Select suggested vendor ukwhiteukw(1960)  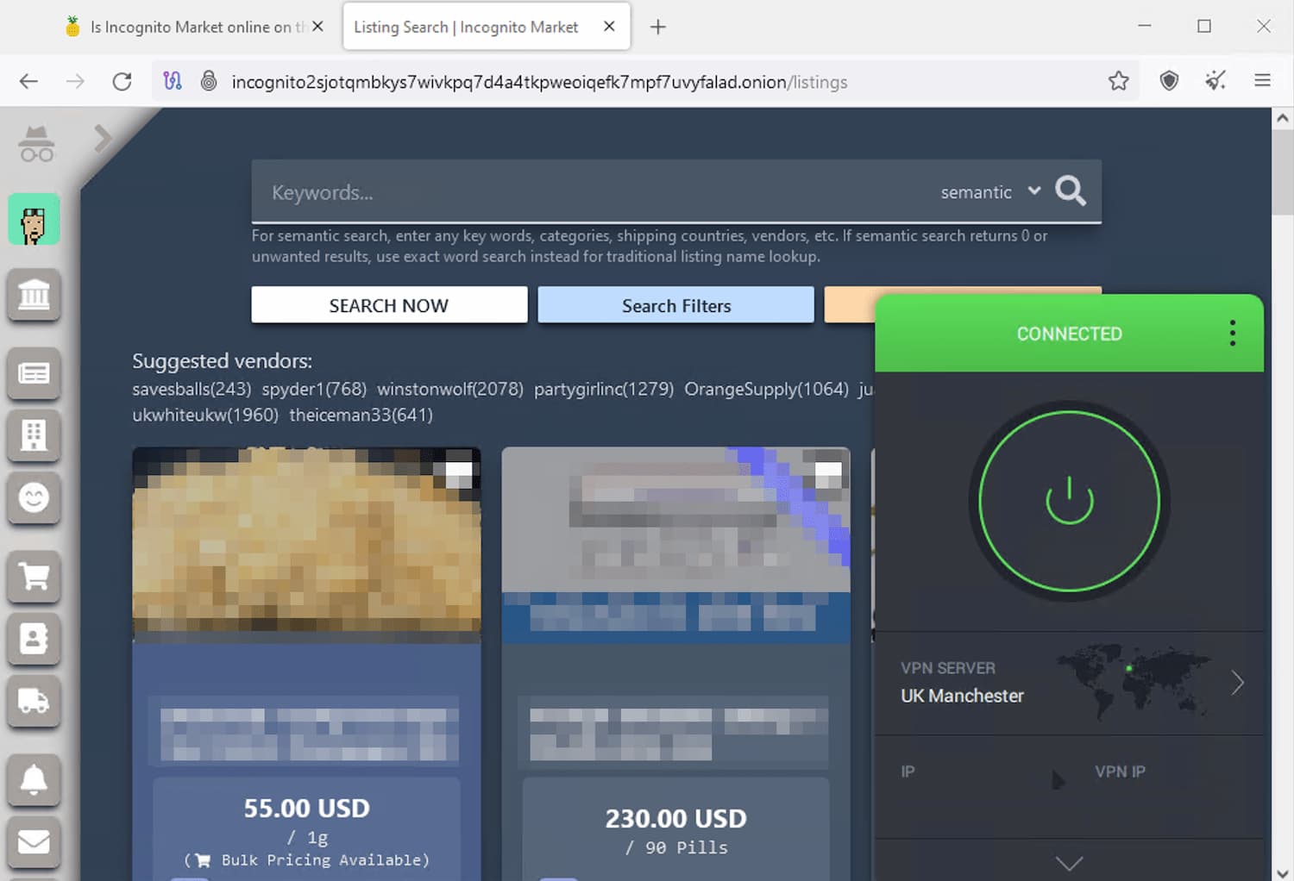[x=205, y=415]
